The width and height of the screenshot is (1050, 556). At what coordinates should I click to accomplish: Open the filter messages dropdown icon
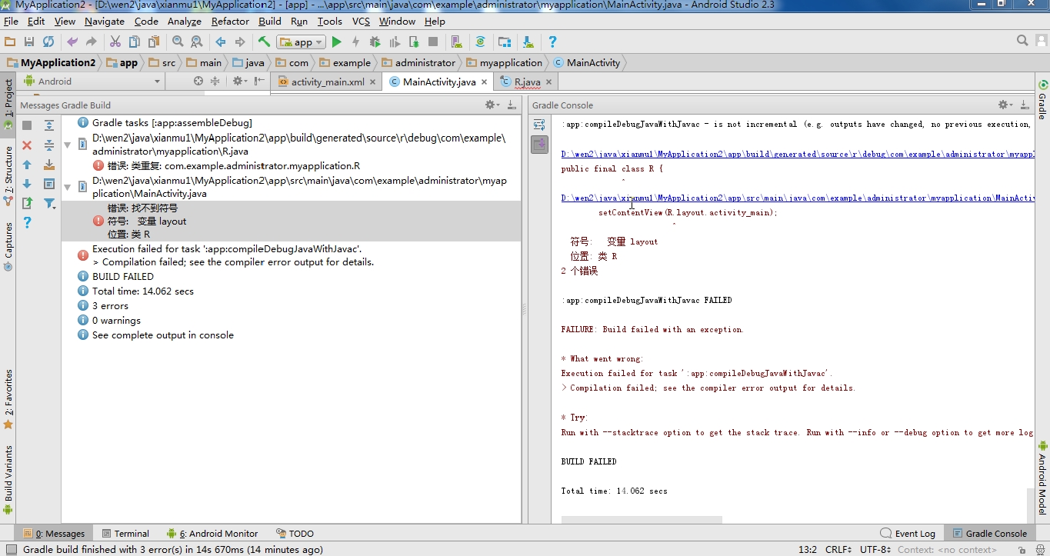click(49, 203)
